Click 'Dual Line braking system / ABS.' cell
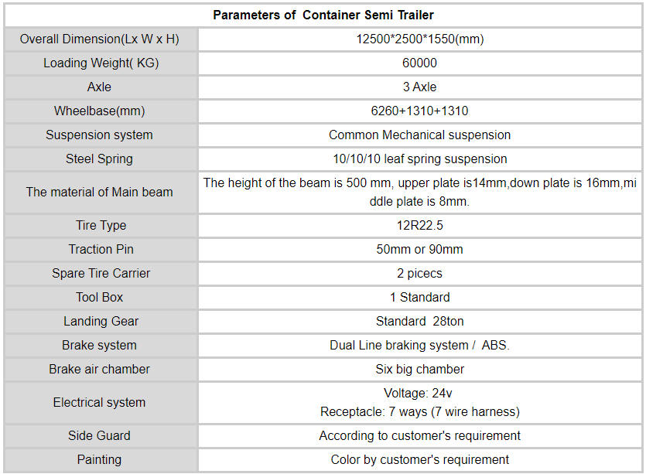The image size is (646, 474). click(x=419, y=345)
